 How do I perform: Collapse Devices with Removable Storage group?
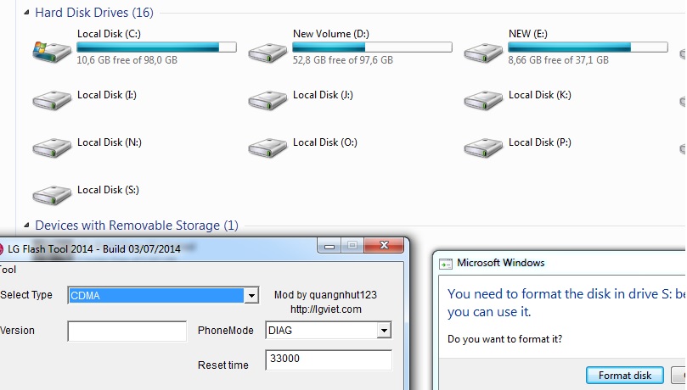(26, 226)
